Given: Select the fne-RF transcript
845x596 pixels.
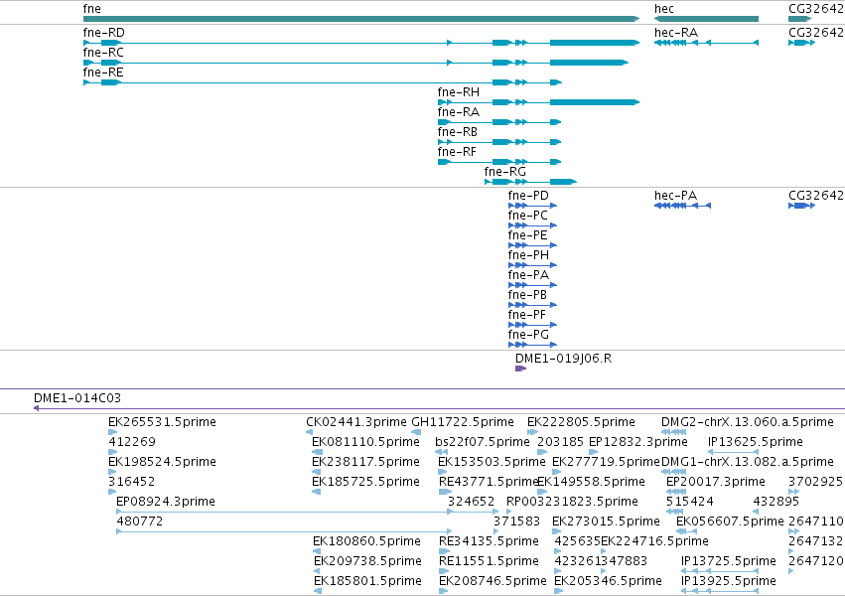Looking at the screenshot, I should pyautogui.click(x=499, y=162).
